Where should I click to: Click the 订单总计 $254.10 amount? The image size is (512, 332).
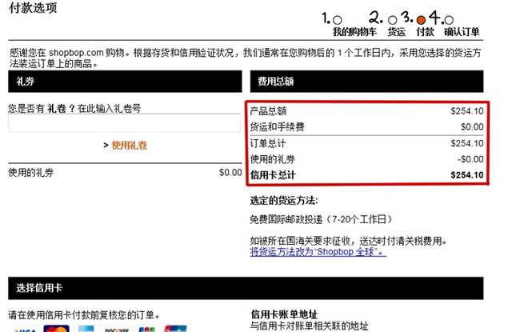coord(467,143)
